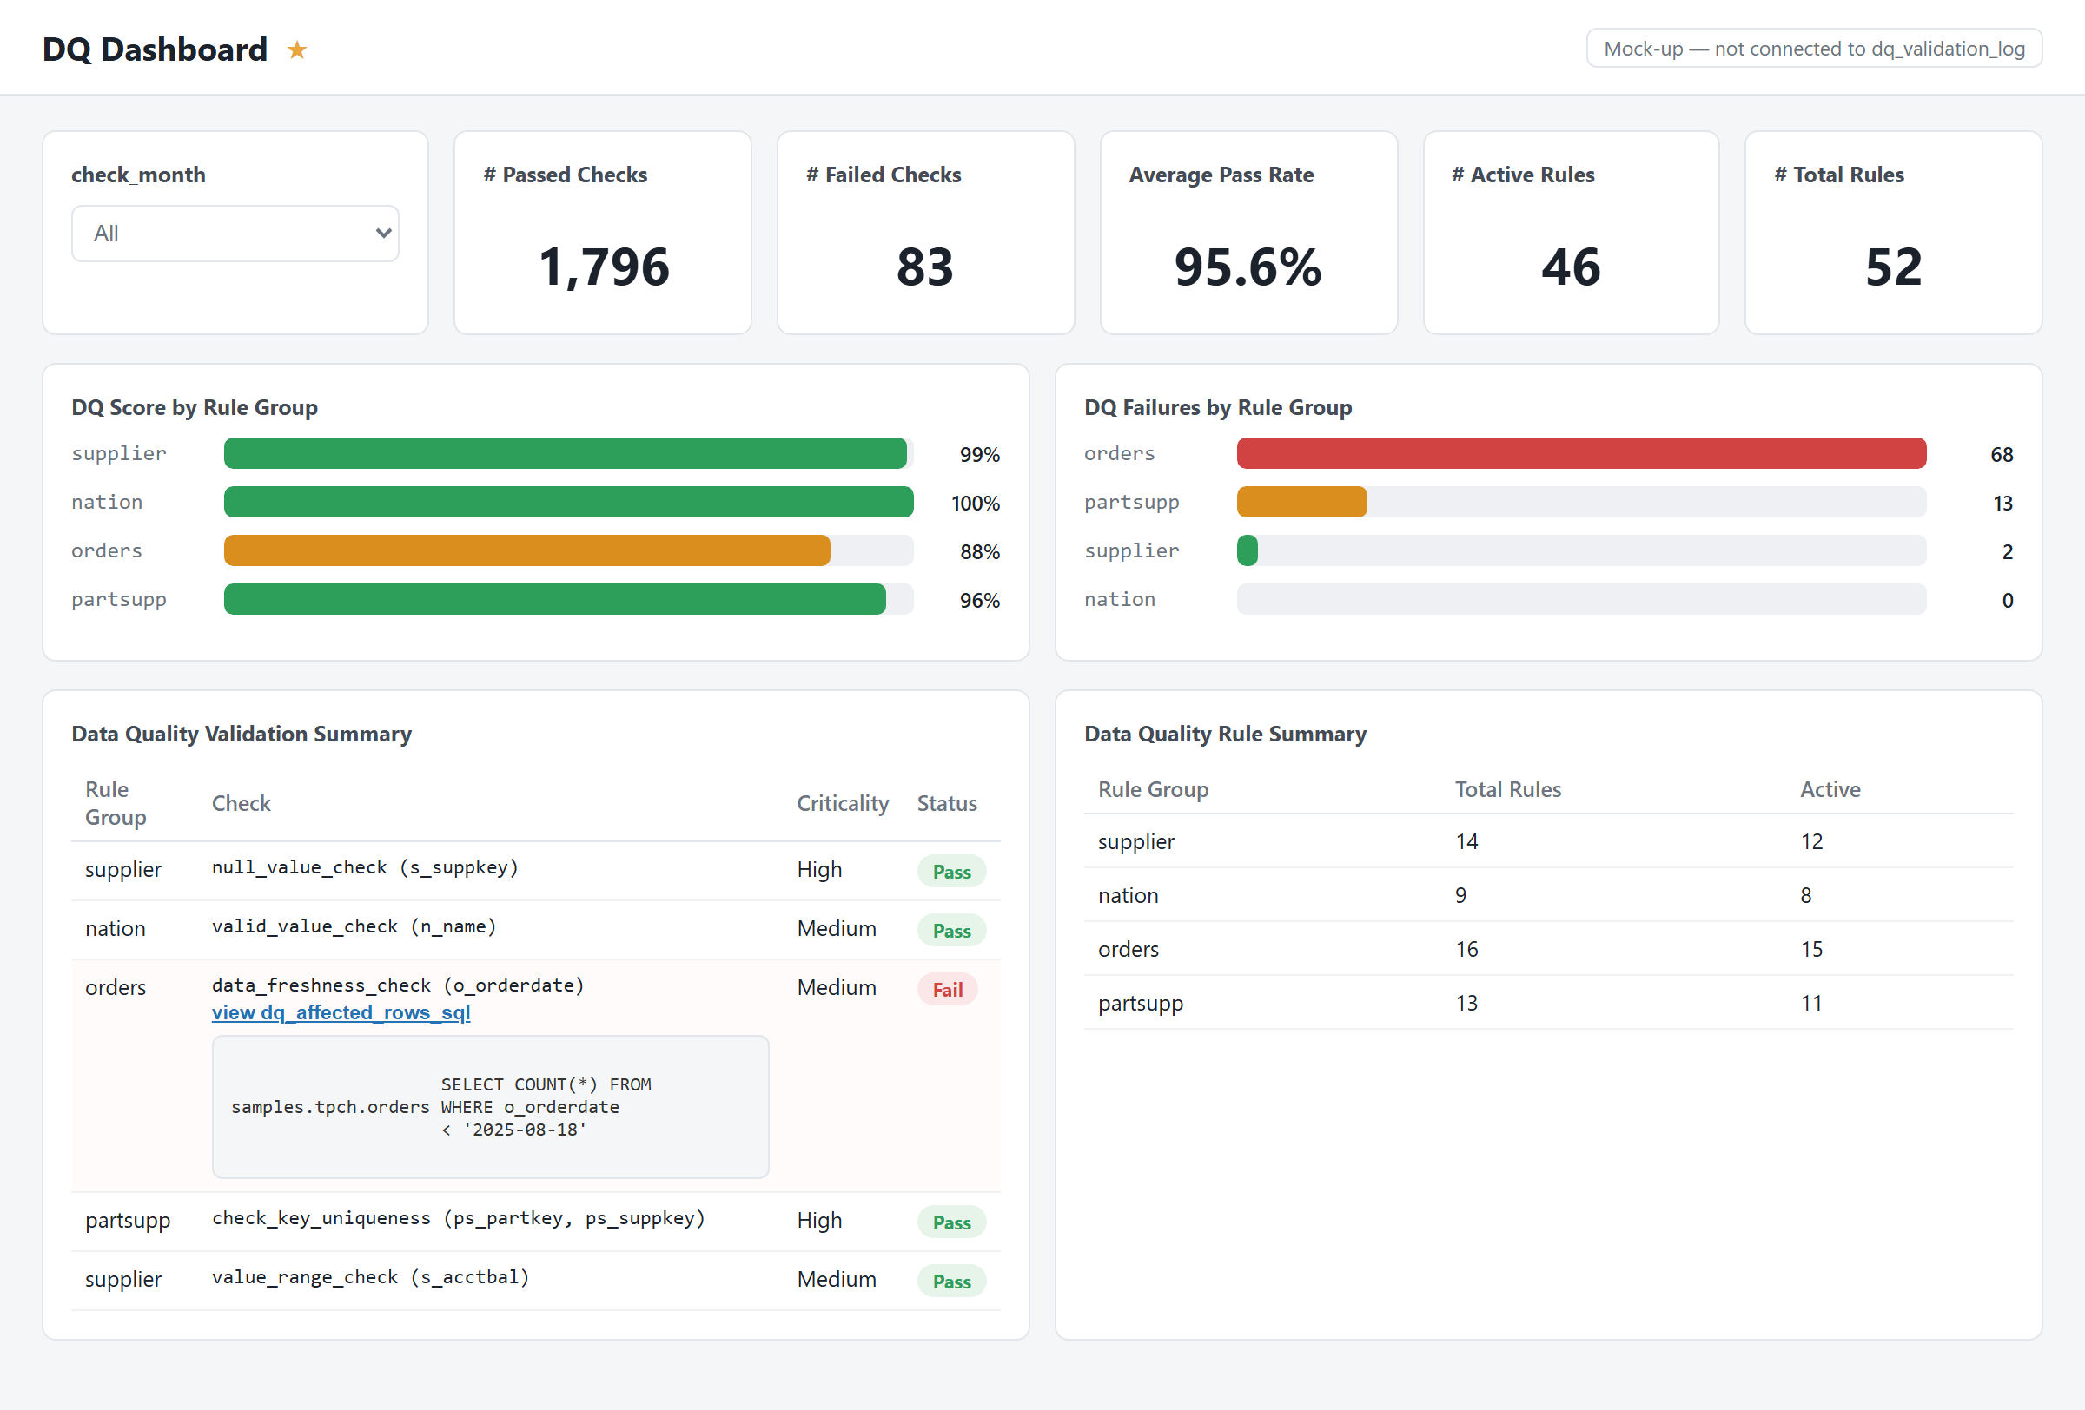Viewport: 2085px width, 1410px height.
Task: Click the Check column header
Action: point(242,803)
